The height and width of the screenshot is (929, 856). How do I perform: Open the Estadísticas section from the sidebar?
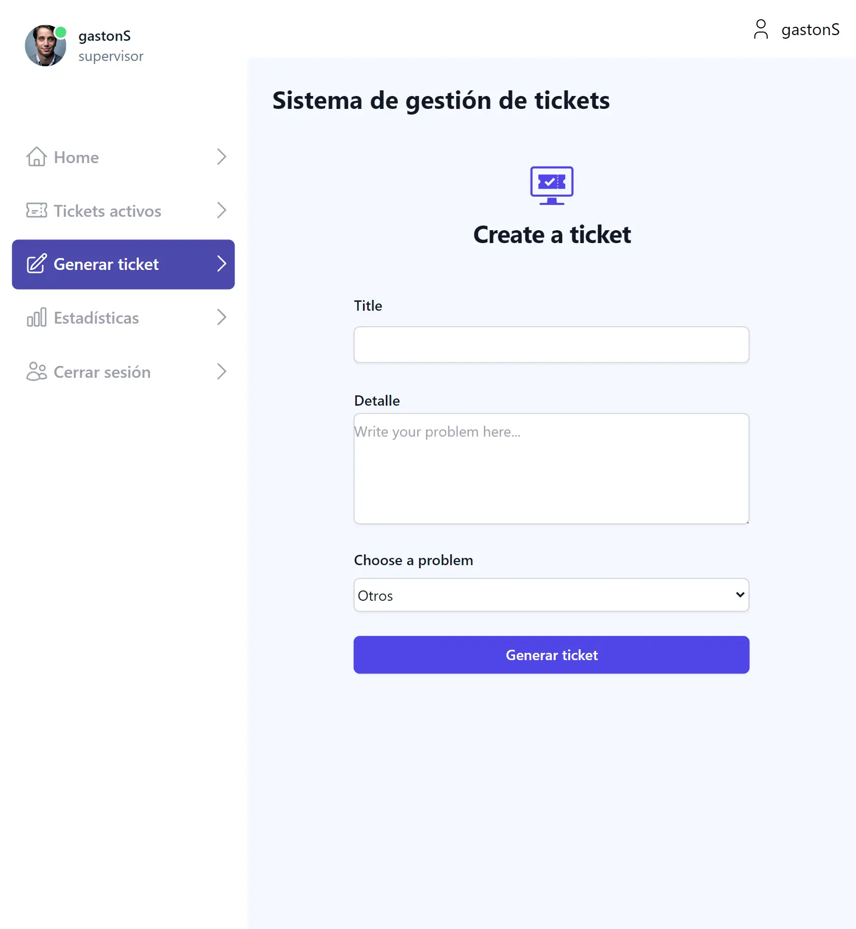96,318
